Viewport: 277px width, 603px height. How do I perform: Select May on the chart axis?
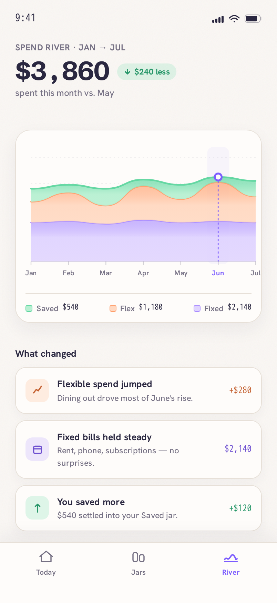pos(181,273)
